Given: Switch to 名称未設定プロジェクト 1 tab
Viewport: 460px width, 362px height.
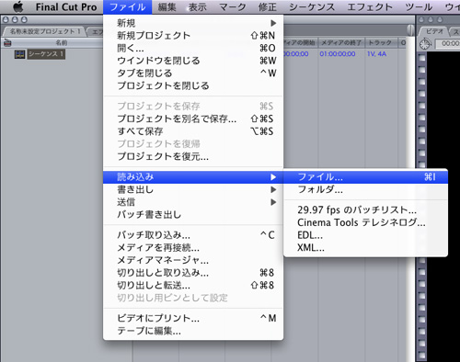Looking at the screenshot, I should [45, 31].
